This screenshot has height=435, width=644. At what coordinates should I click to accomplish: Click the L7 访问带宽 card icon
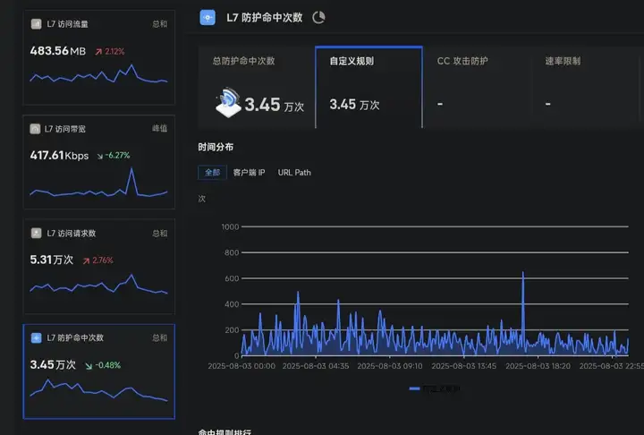pyautogui.click(x=35, y=129)
